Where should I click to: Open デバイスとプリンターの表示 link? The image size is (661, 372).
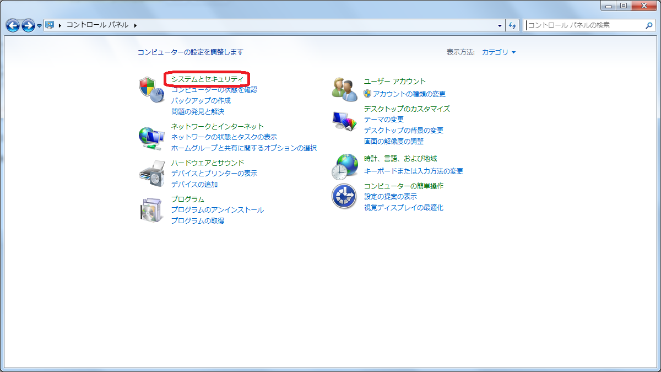[x=214, y=174]
